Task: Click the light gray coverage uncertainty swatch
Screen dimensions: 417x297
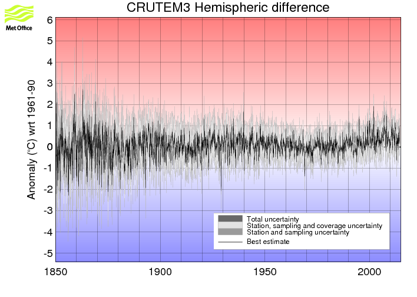Action: click(x=230, y=225)
